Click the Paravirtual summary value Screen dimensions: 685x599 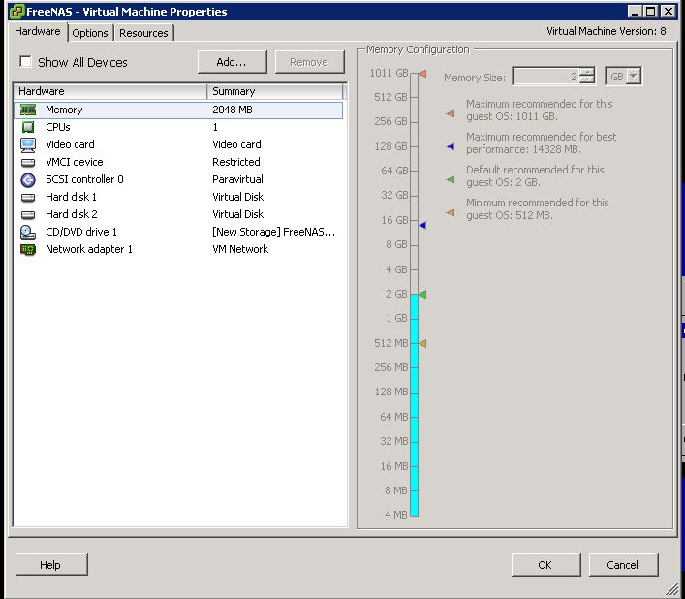point(237,179)
